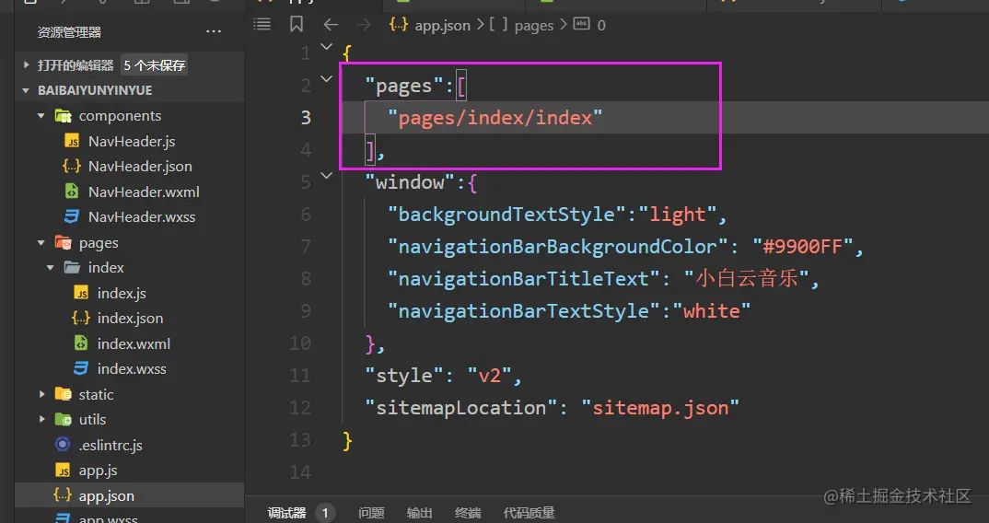Click the utils folder icon
Viewport: 989px width, 523px height.
coord(63,419)
